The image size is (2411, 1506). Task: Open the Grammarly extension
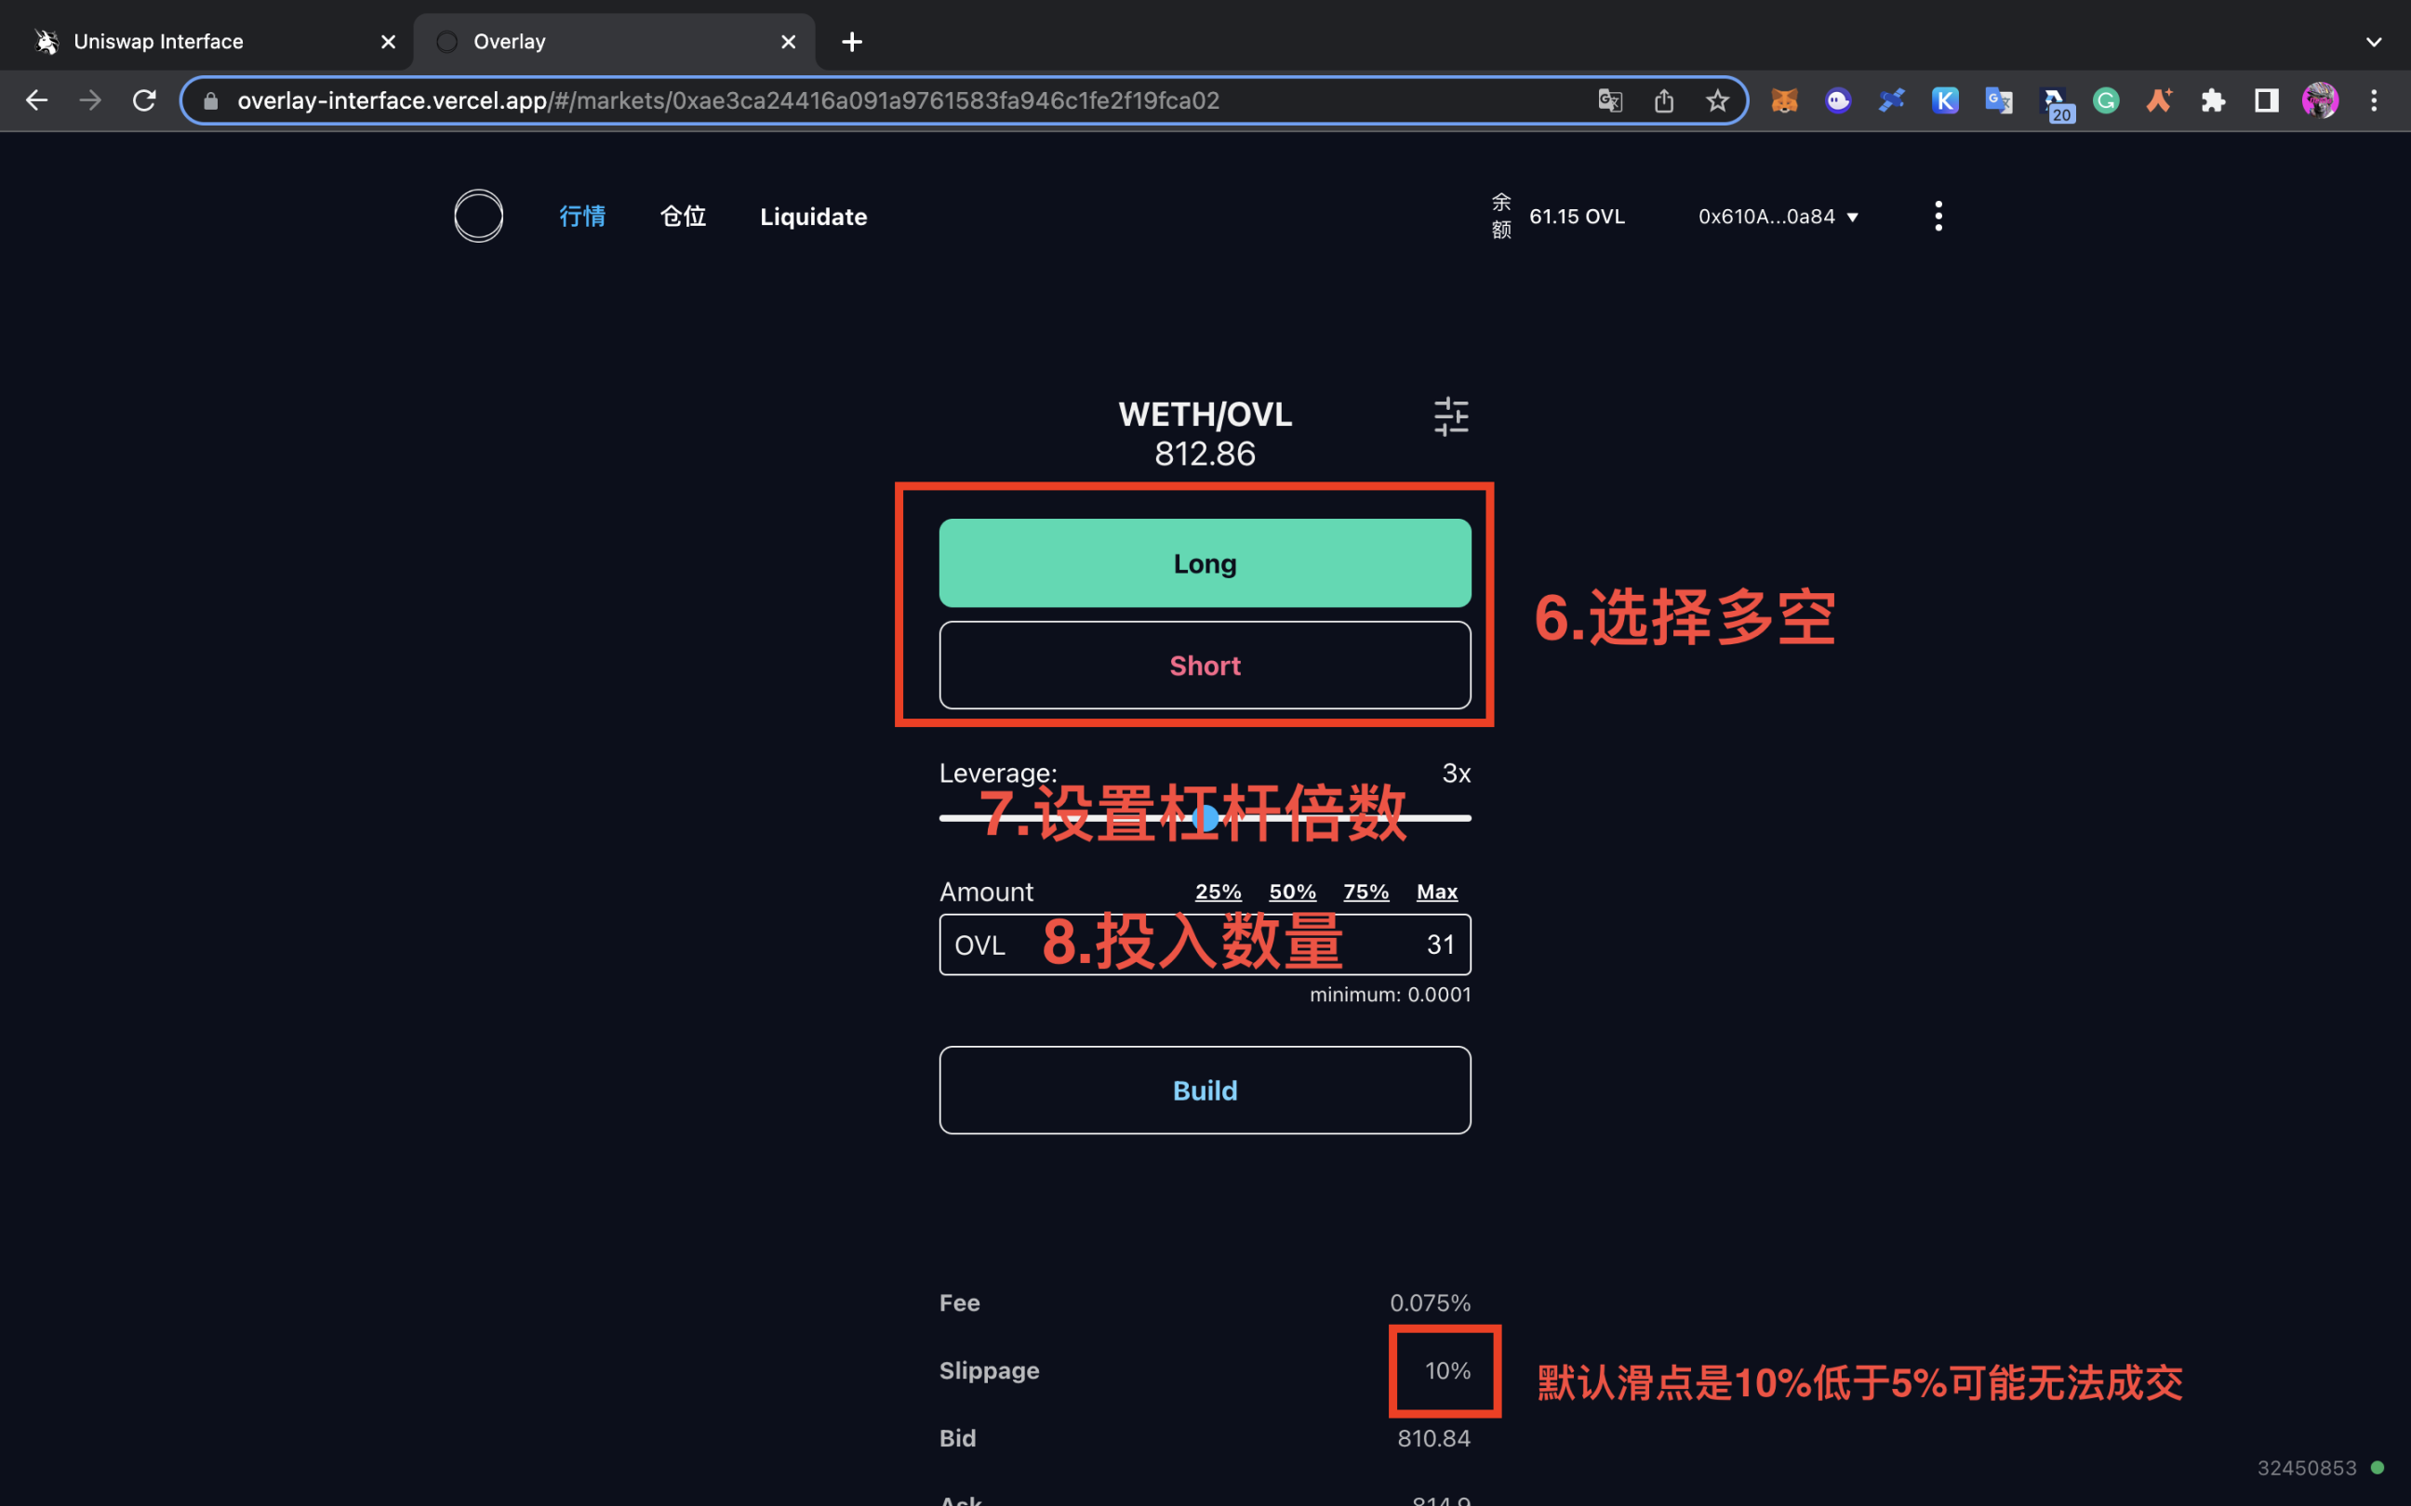tap(2105, 99)
